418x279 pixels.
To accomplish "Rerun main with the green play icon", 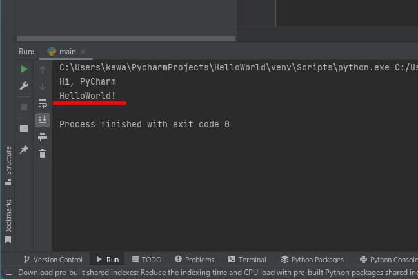I will point(24,69).
